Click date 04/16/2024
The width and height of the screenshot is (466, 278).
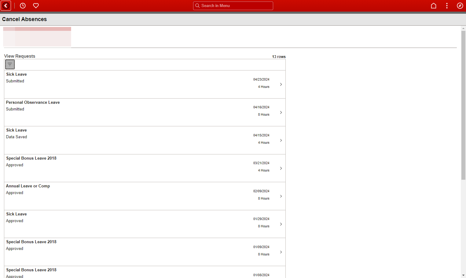point(261,107)
